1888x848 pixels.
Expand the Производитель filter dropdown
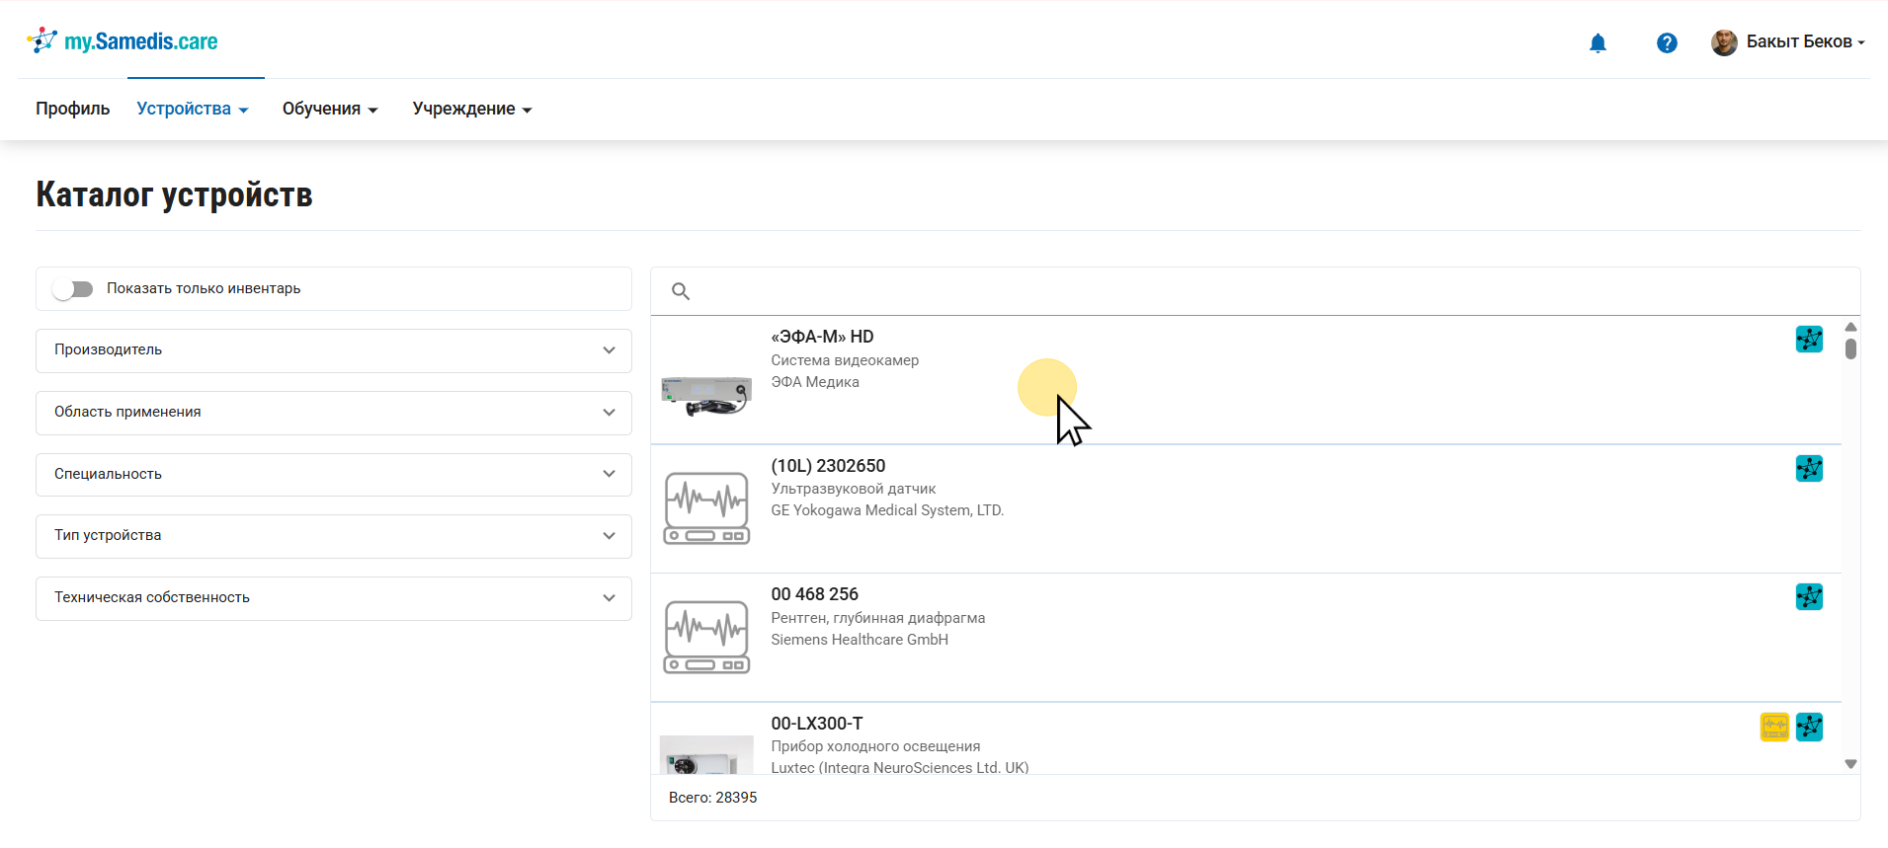pyautogui.click(x=333, y=350)
